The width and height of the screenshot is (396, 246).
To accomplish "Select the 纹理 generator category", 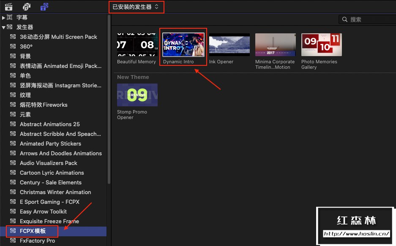I will coord(53,95).
